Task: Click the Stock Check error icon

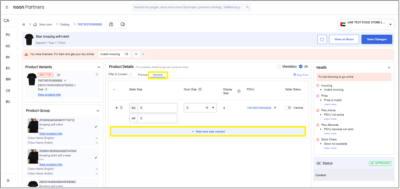Action: click(x=318, y=140)
